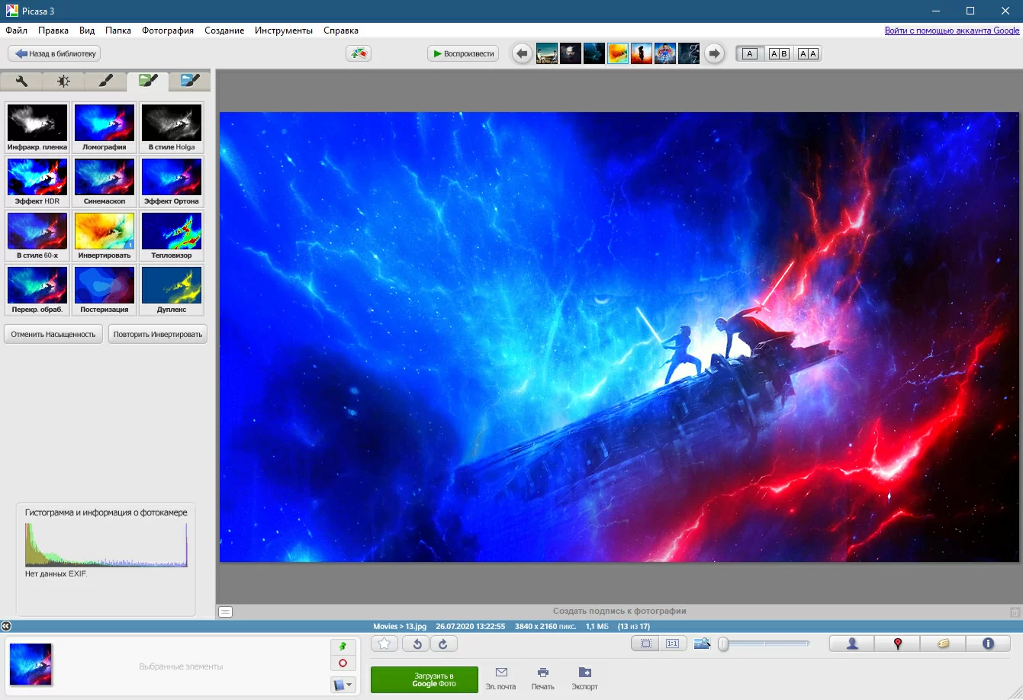Click the Создать подпись к фотографии field

pos(619,611)
